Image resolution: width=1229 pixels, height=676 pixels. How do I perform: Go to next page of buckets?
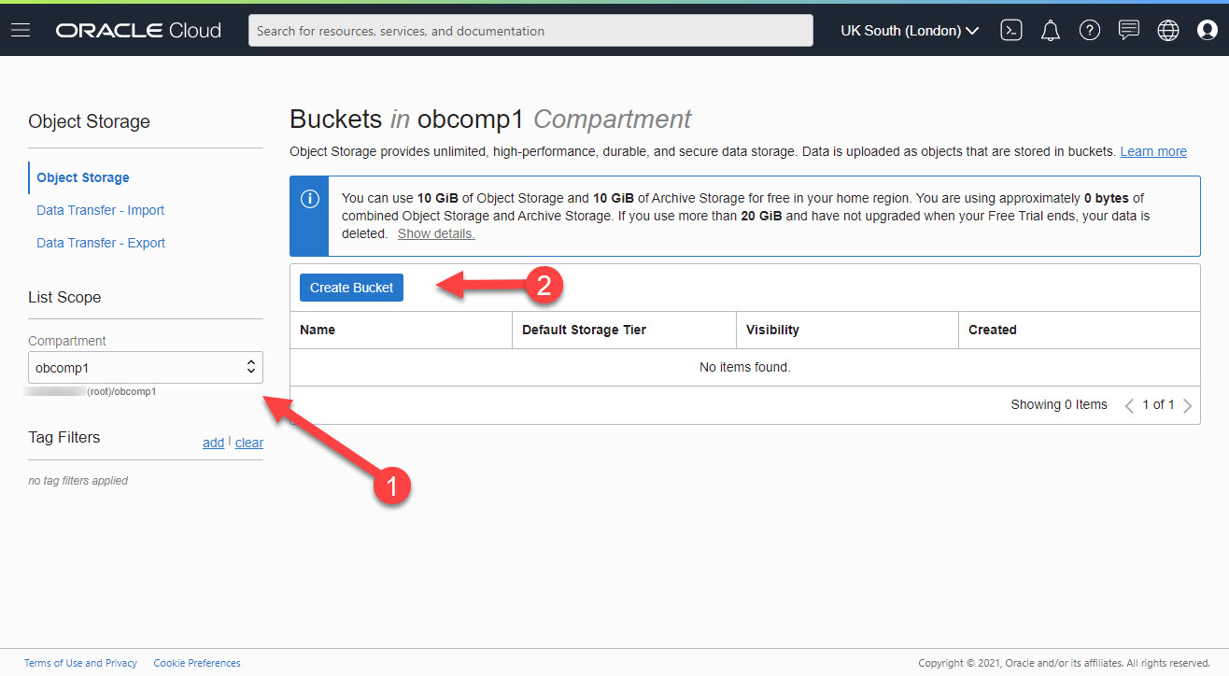pyautogui.click(x=1188, y=405)
